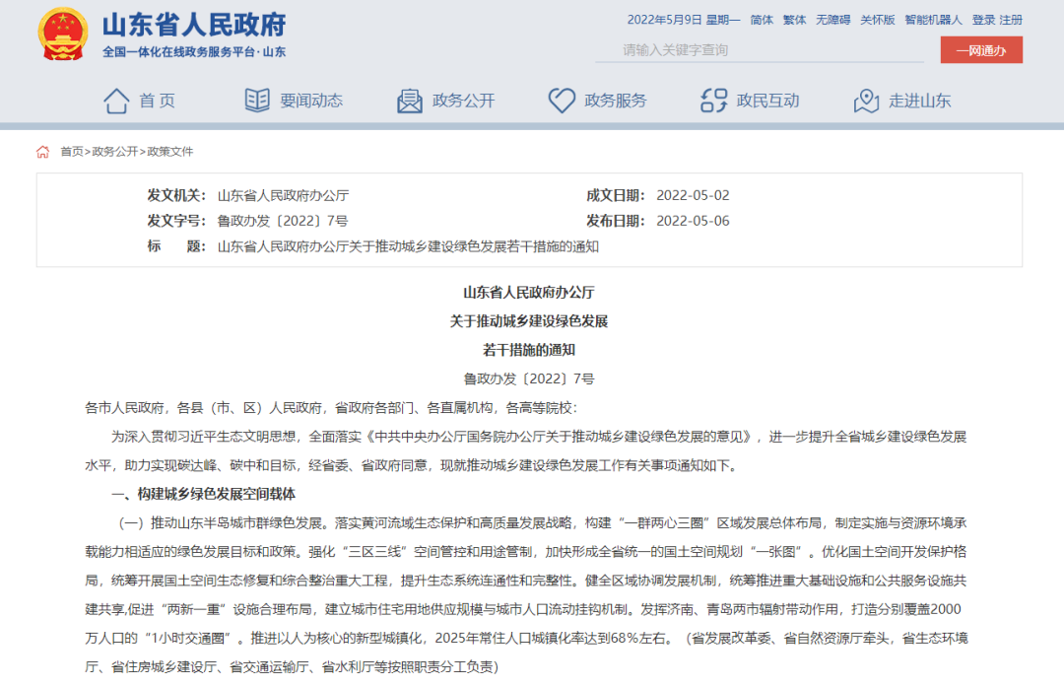Click the subtitle 全国一体化在线政务服务平台·山东
Screen dimensions: 1064x687
pos(194,51)
